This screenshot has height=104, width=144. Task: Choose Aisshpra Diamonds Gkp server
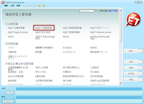click(100, 37)
